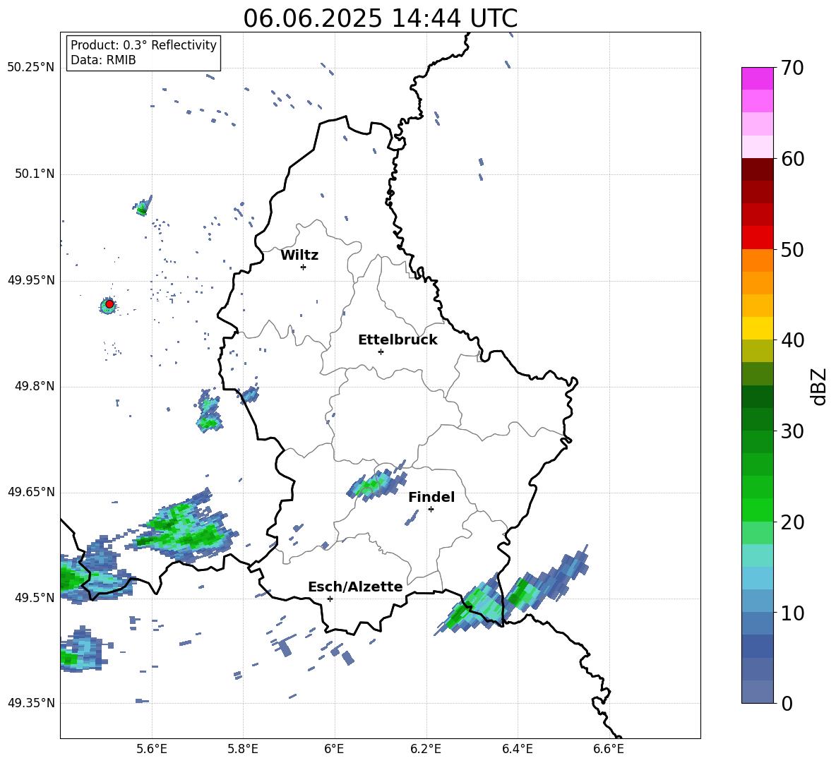The height and width of the screenshot is (763, 836).
Task: Click the large green echo west of Luxembourg
Action: 184,528
